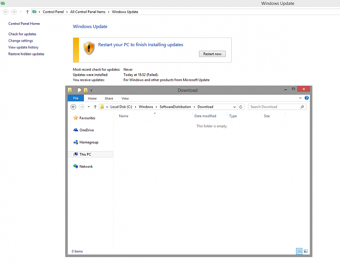Expand breadcrumb arrow after SoftwareDistribution
340x267 pixels.
pyautogui.click(x=194, y=107)
